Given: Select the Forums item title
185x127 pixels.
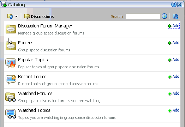Looking at the screenshot, I should click(26, 43).
